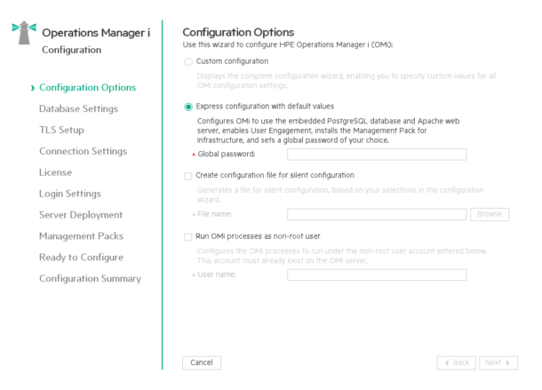Open License step
542x390 pixels.
click(x=56, y=172)
